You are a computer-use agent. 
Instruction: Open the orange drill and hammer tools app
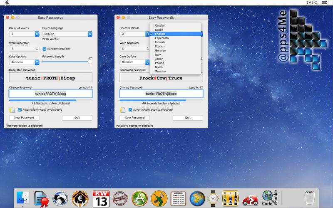coord(159,199)
